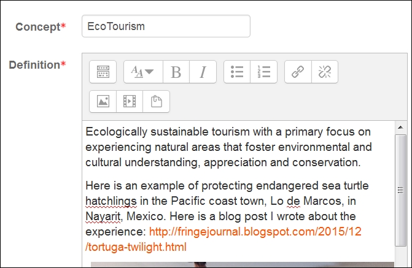Open the paragraph styles dropdown

(143, 72)
